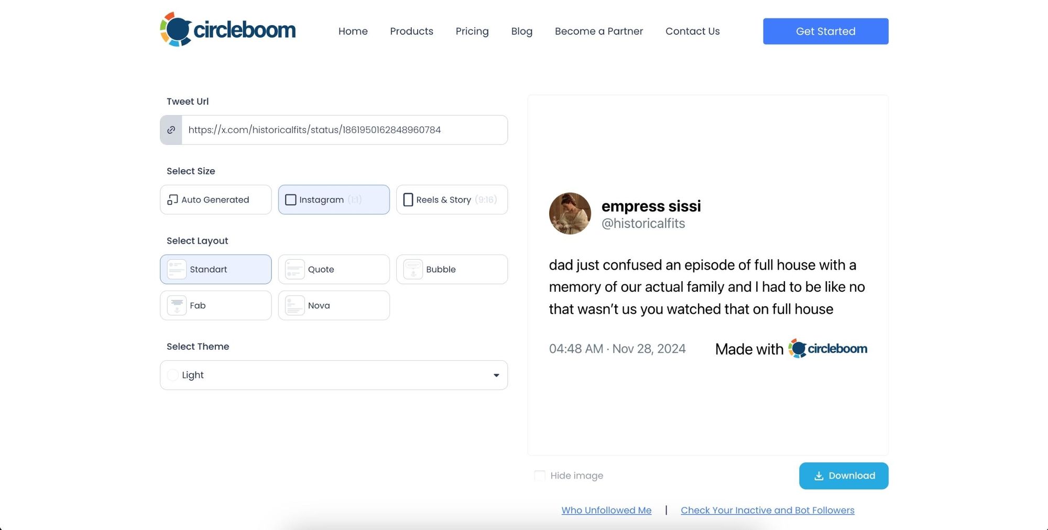Open Become a Partner page
The height and width of the screenshot is (530, 1048).
[x=599, y=31]
